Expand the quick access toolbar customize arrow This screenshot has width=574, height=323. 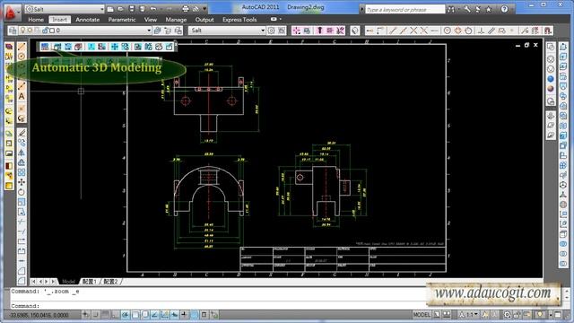(x=204, y=9)
